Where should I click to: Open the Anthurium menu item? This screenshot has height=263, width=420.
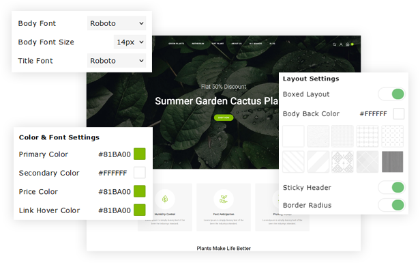tap(198, 44)
